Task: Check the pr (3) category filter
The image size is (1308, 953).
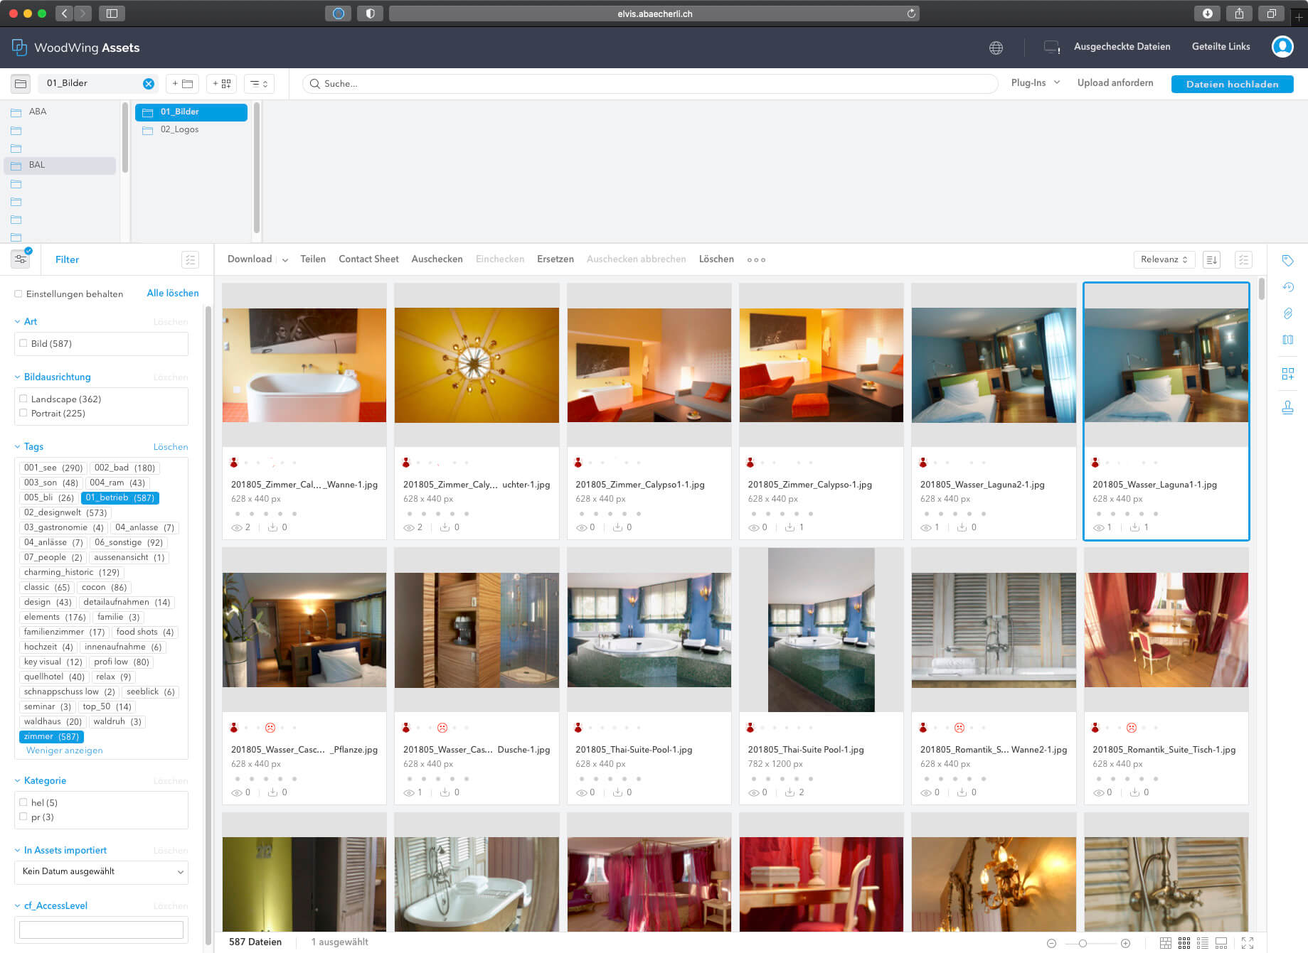Action: tap(23, 817)
